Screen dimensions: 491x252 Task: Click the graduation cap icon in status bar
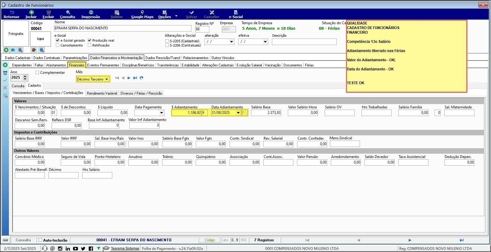[x=106, y=248]
